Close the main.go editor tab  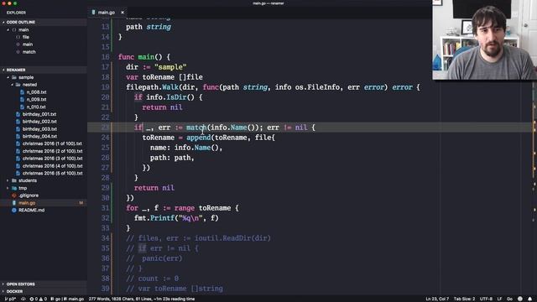123,13
